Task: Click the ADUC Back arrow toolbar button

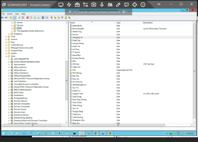Action: [2, 18]
